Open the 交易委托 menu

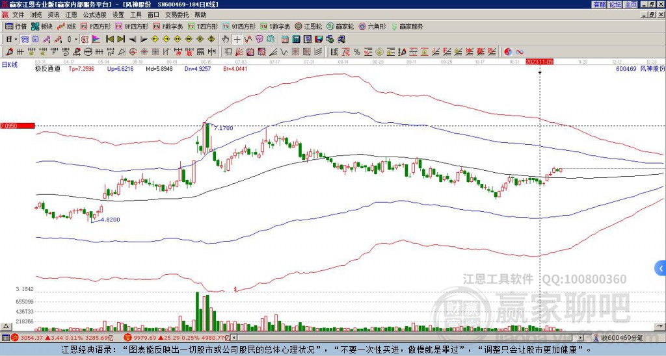point(177,15)
